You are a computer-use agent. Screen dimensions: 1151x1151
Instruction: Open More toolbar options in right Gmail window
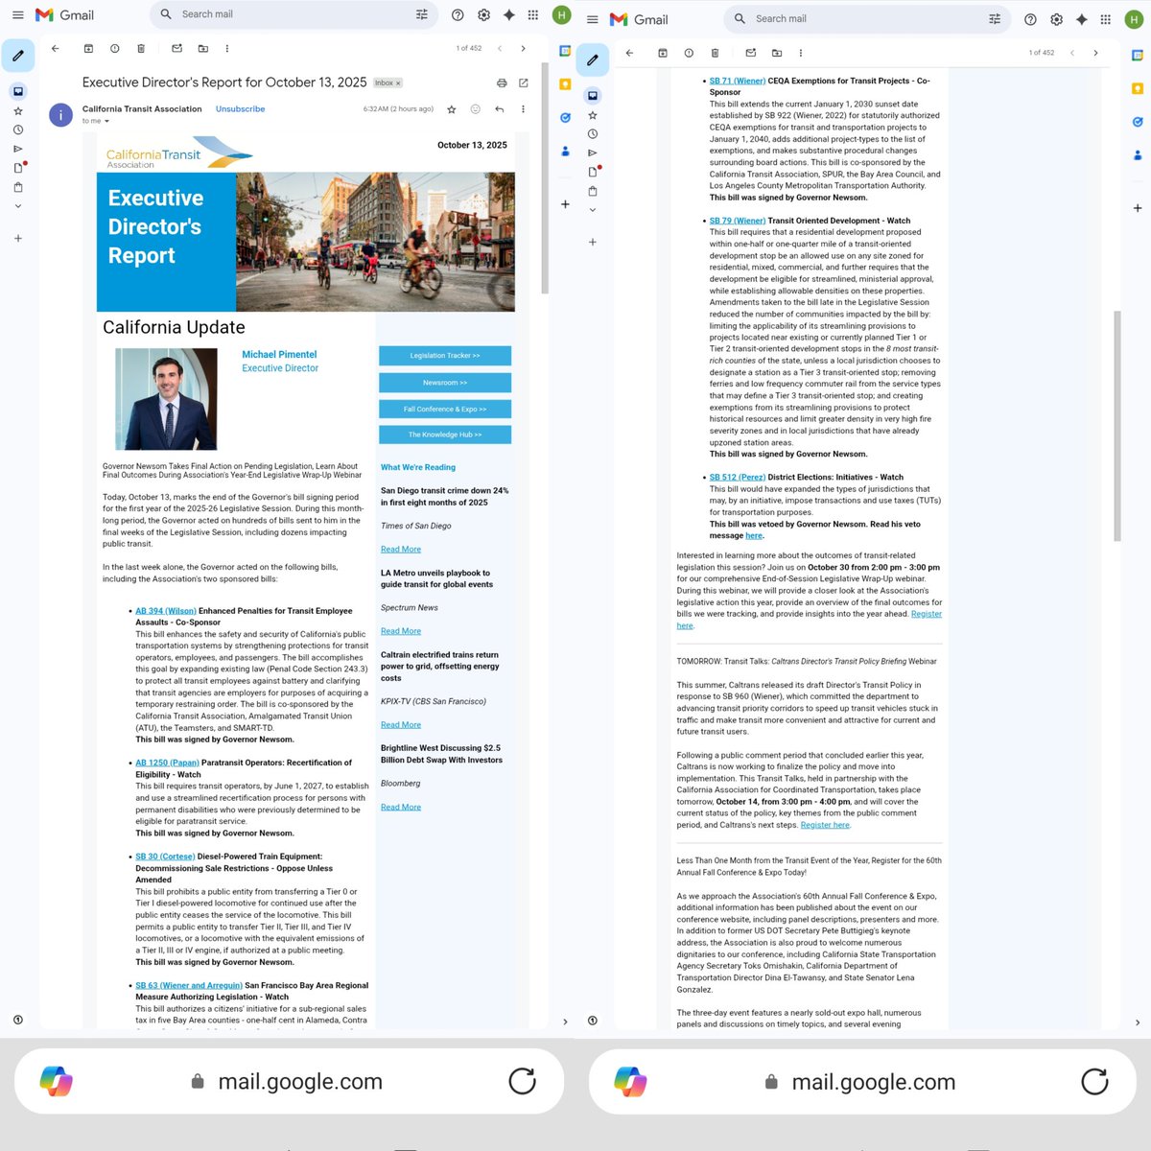click(800, 53)
